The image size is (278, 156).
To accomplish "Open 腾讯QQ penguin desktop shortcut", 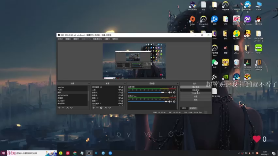I will pos(259,20).
